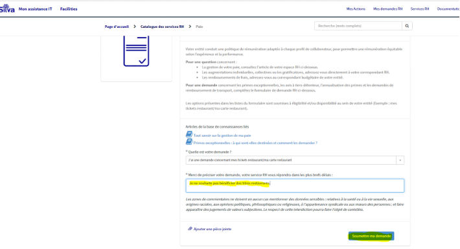
Task: Click the document checklist illustration
Action: 136,51
